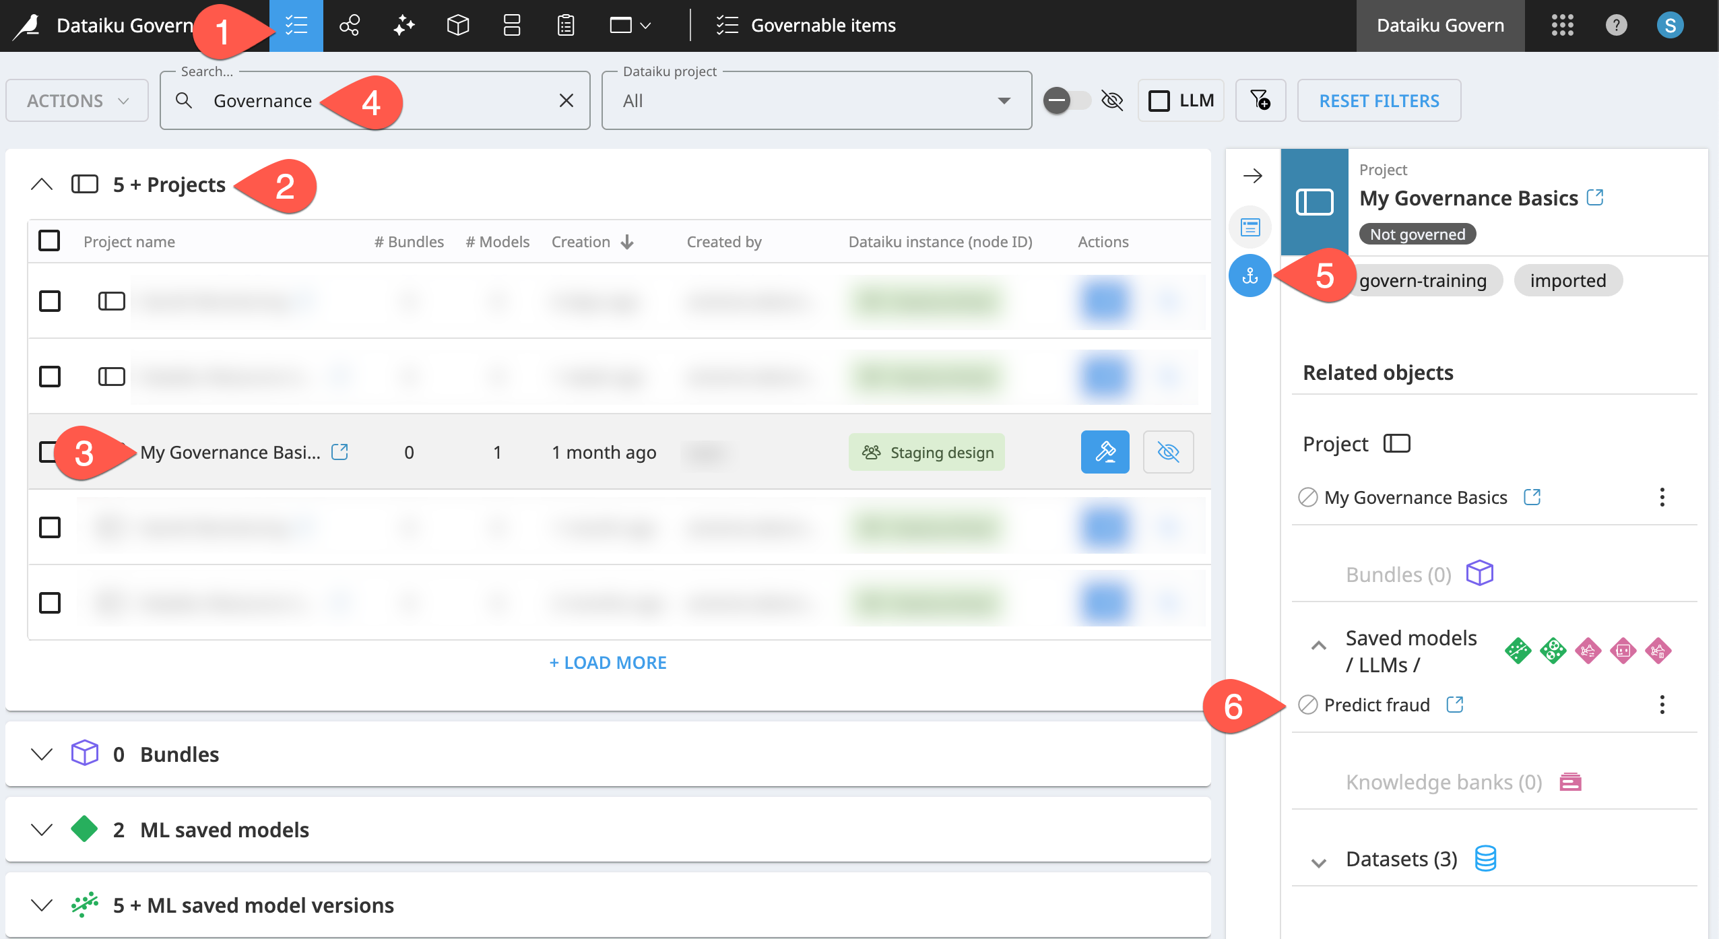This screenshot has width=1719, height=939.
Task: Open the Dataiku project dropdown
Action: click(x=816, y=100)
